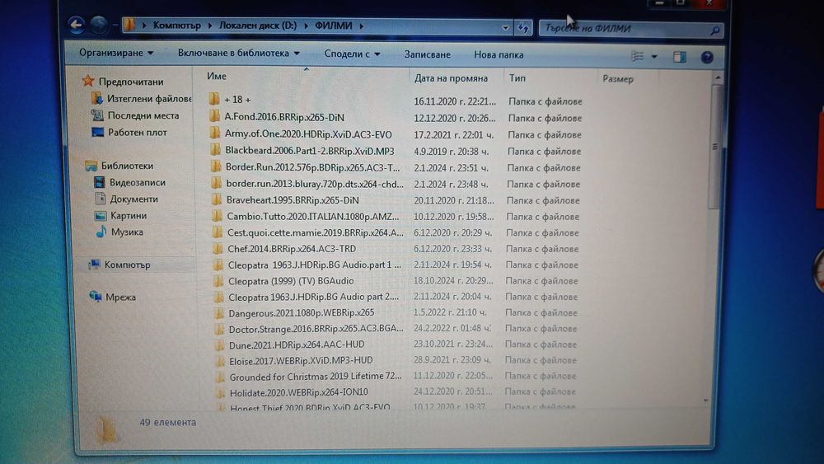Open Работен плот in the sidebar
This screenshot has width=824, height=464.
[x=137, y=133]
